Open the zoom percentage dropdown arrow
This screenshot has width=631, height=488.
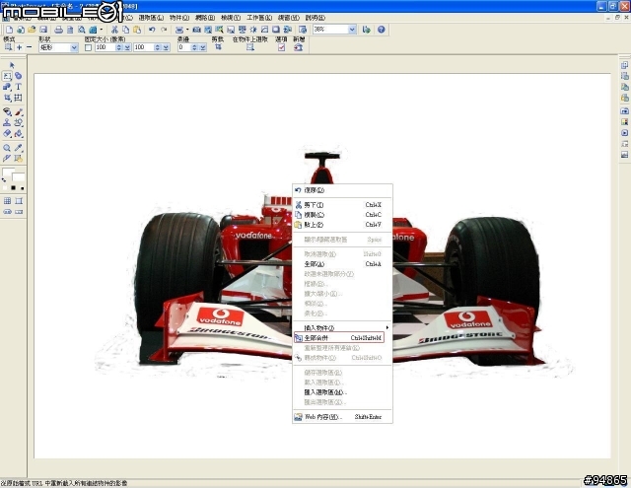(352, 30)
